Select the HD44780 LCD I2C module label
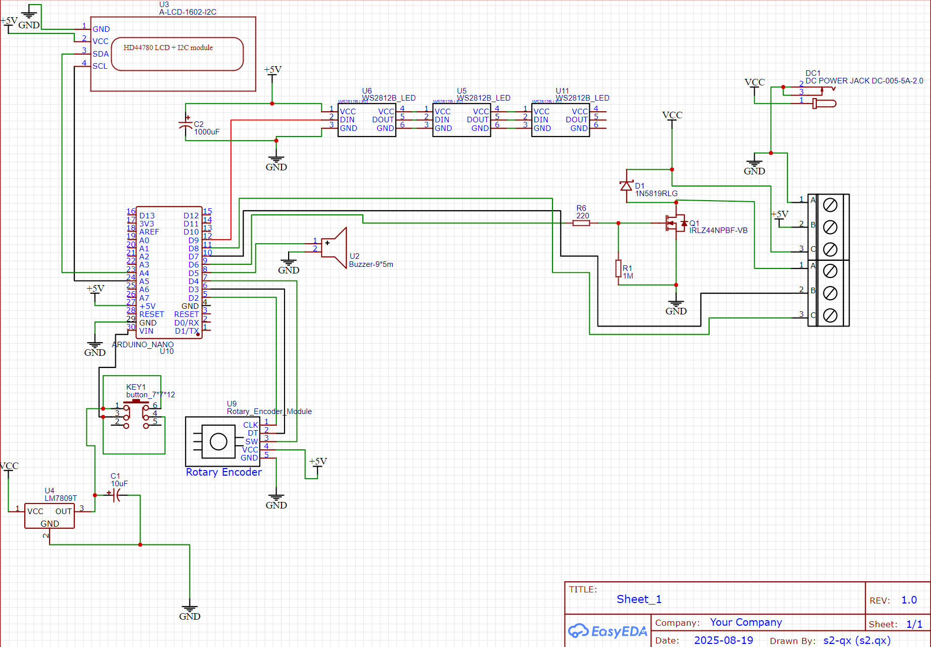931x647 pixels. [168, 48]
